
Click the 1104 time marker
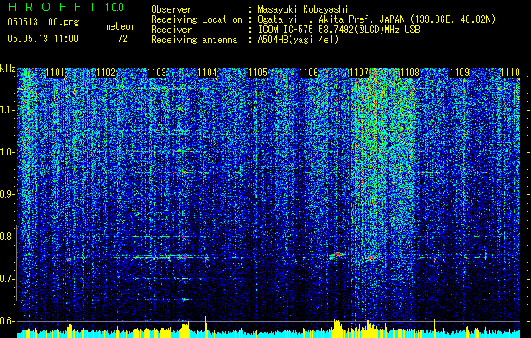click(x=208, y=73)
